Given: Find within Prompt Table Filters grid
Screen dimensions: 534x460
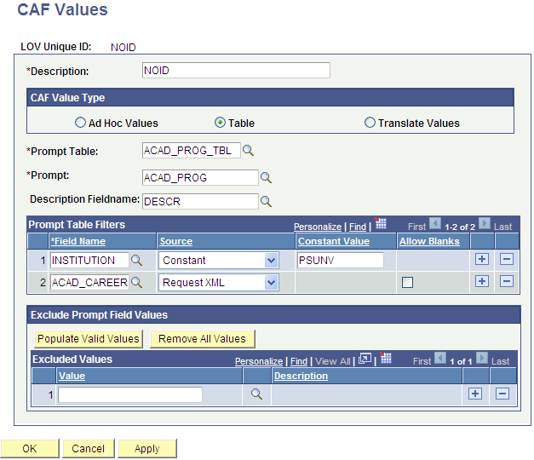Looking at the screenshot, I should [x=358, y=227].
